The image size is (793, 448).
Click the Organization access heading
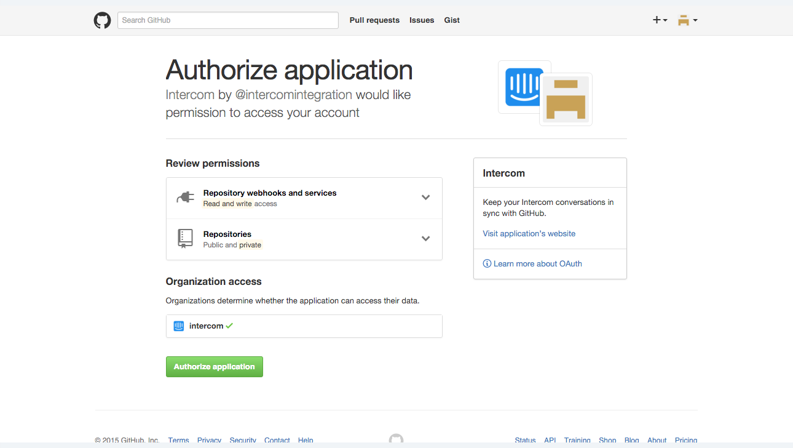tap(214, 281)
